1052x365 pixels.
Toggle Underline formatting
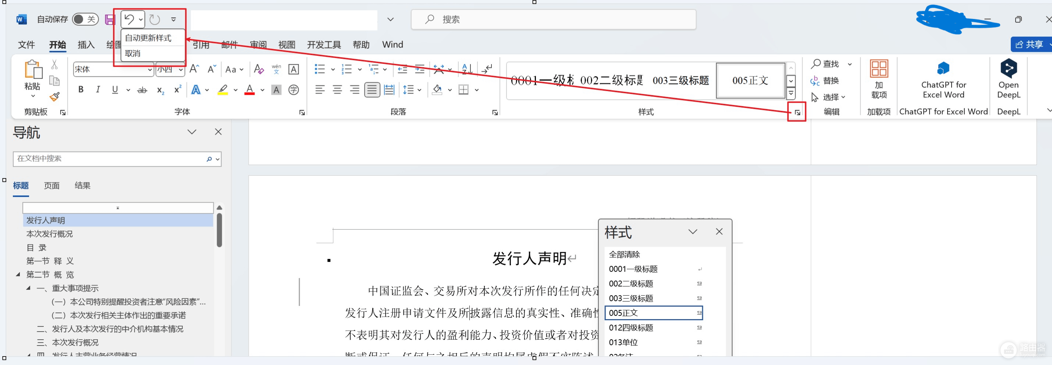click(115, 89)
